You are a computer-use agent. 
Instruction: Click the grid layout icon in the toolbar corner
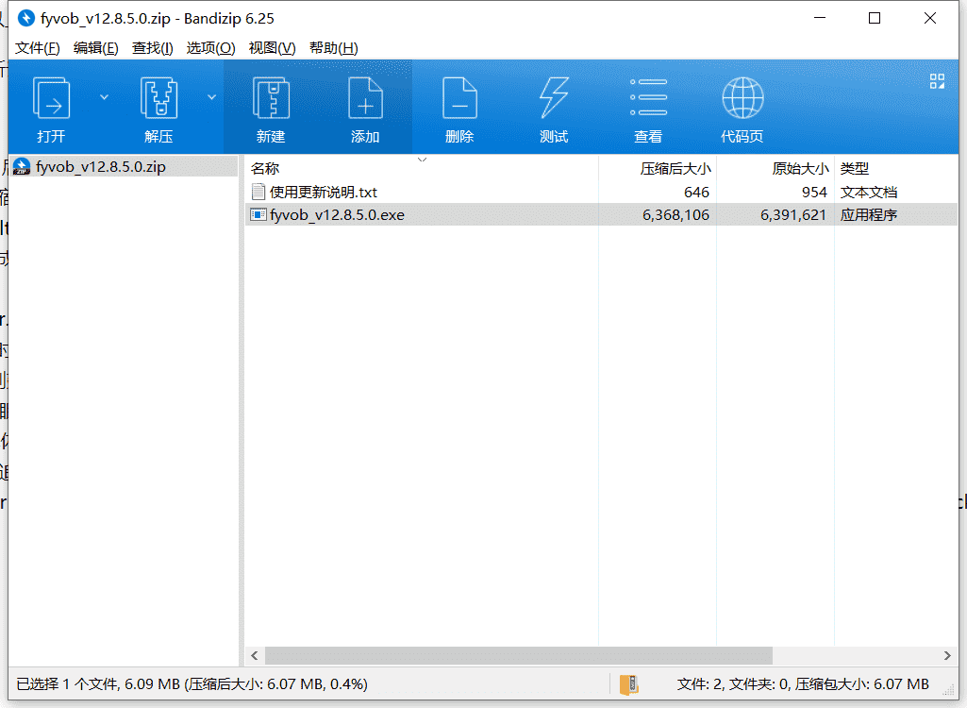[938, 81]
